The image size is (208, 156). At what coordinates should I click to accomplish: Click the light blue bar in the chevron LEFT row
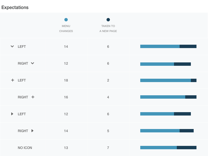pyautogui.click(x=160, y=46)
